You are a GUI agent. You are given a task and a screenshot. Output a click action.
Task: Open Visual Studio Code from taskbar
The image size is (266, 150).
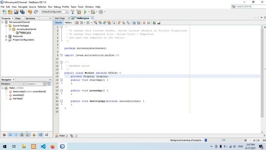(x=43, y=146)
